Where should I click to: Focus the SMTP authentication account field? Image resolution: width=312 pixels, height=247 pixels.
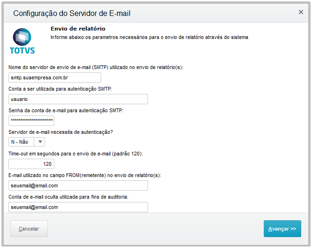pos(78,99)
